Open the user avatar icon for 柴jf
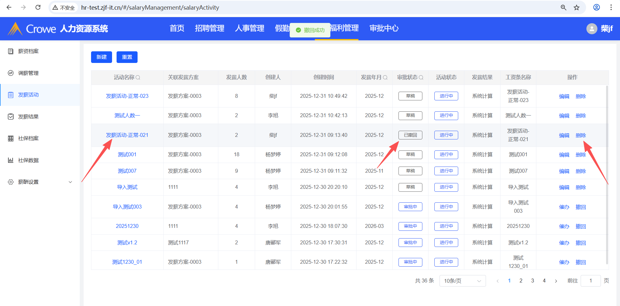This screenshot has width=620, height=306. click(592, 29)
